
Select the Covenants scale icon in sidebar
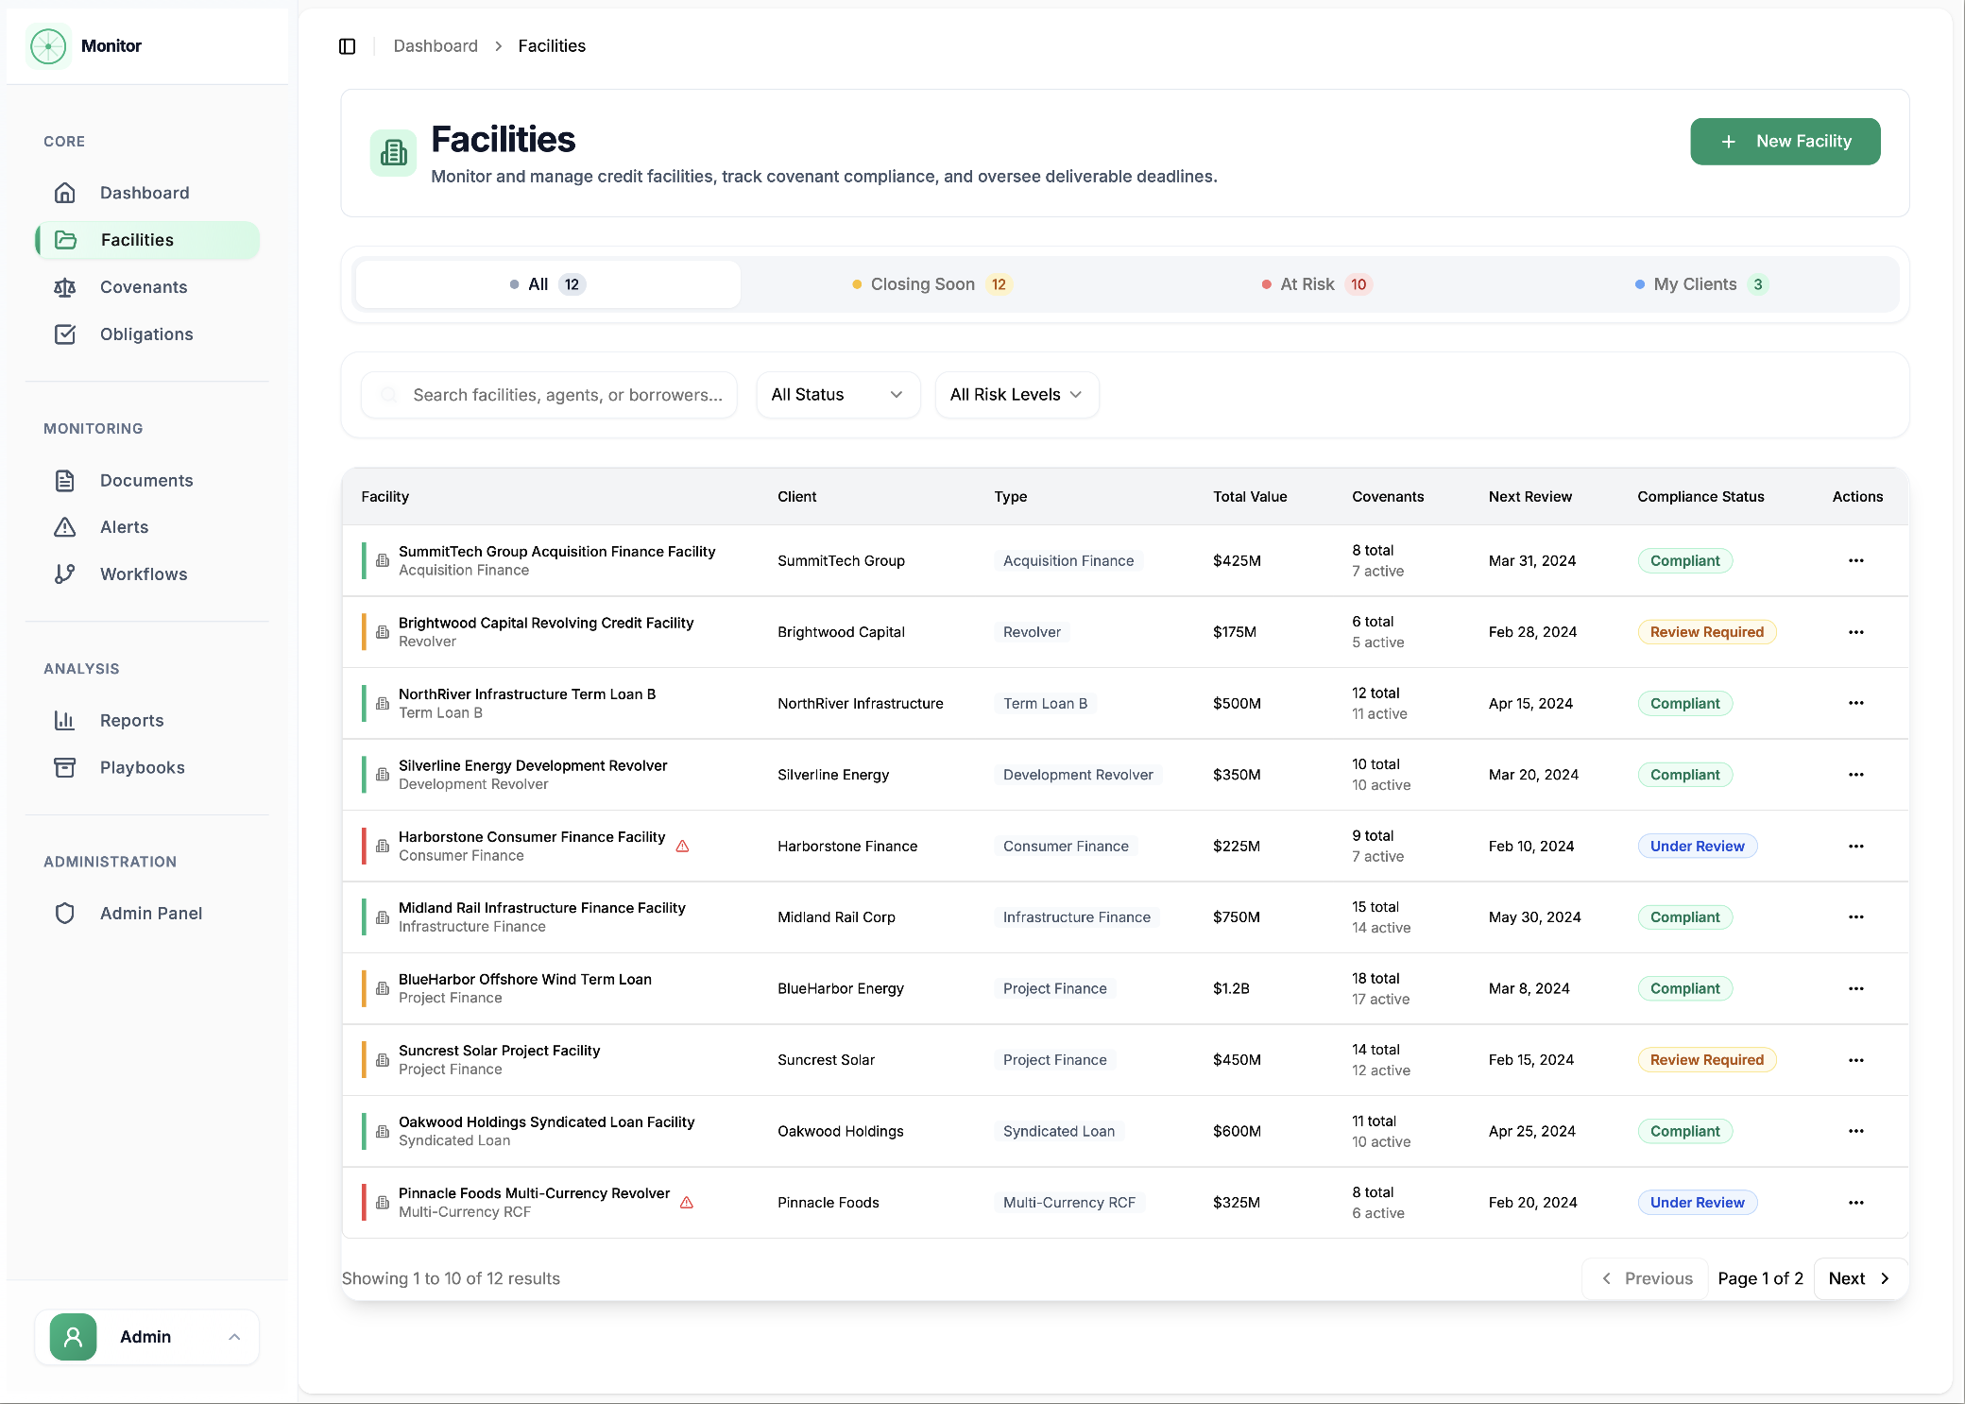coord(65,287)
